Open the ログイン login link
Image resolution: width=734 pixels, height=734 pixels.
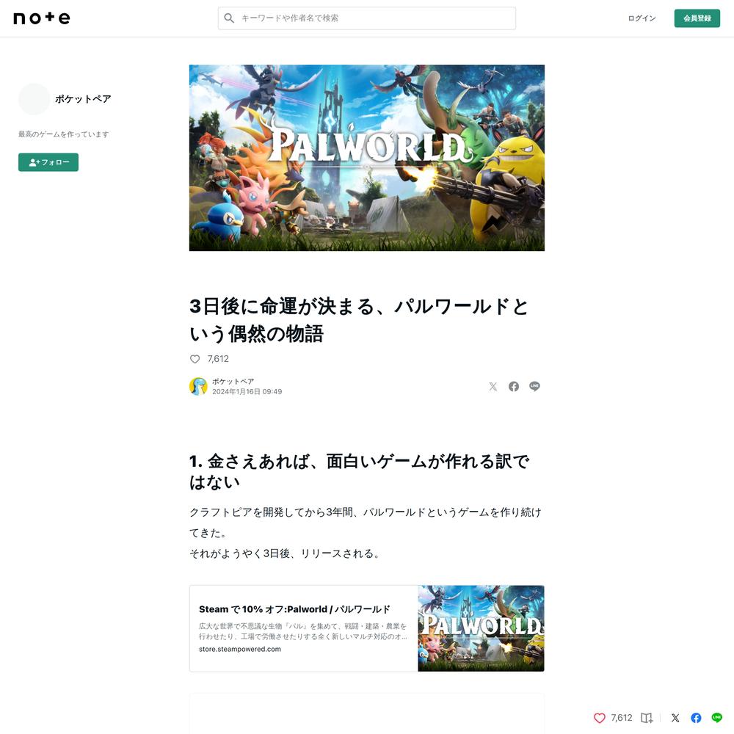(642, 18)
